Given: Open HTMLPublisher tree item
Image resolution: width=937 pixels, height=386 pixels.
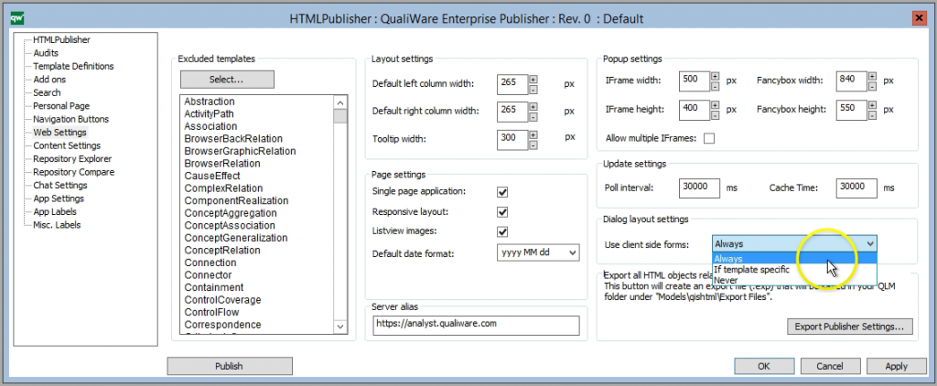Looking at the screenshot, I should (61, 40).
